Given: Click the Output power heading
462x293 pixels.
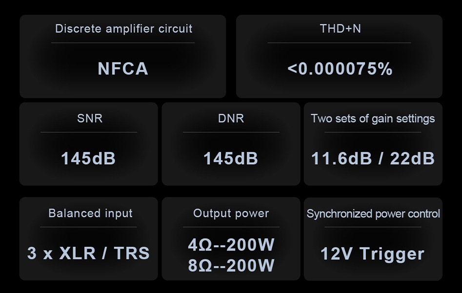Looking at the screenshot, I should pyautogui.click(x=231, y=213).
